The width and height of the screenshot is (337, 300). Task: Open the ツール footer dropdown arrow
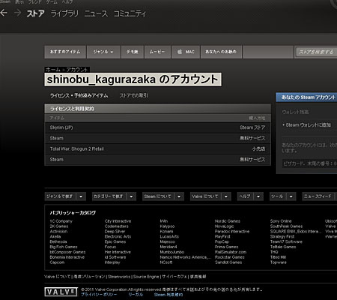pyautogui.click(x=291, y=196)
